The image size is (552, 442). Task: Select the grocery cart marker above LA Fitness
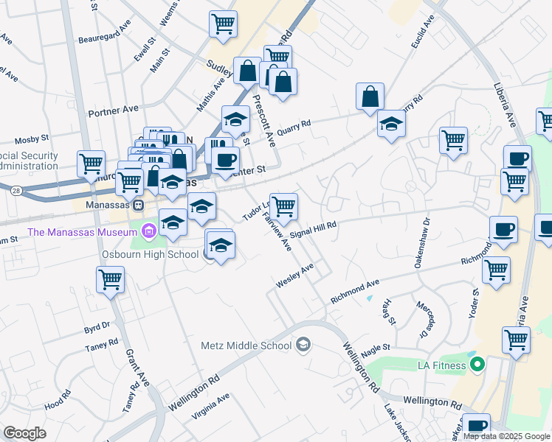[517, 340]
